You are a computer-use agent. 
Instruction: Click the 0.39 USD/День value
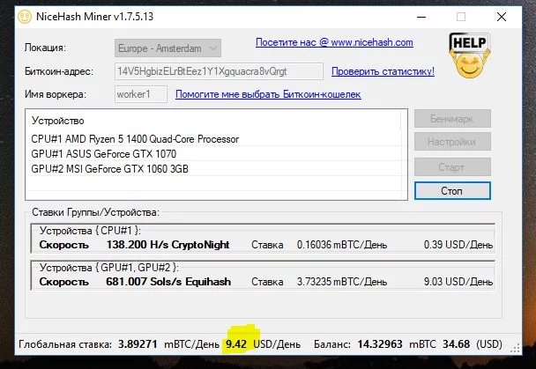pyautogui.click(x=458, y=245)
